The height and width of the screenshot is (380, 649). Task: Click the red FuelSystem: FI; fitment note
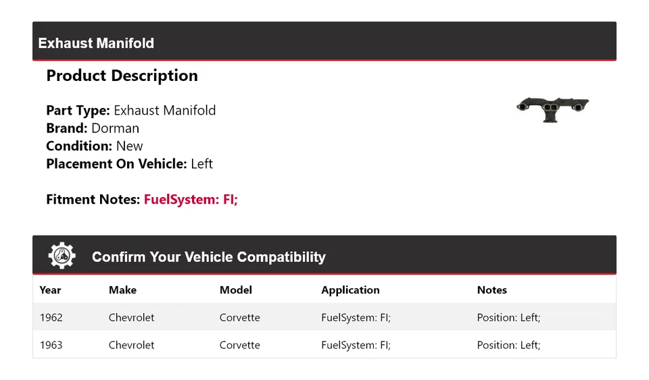(x=191, y=200)
